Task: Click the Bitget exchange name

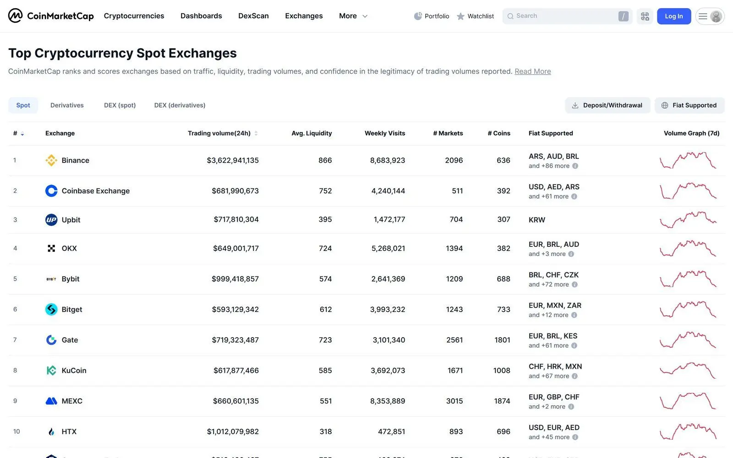Action: point(72,310)
